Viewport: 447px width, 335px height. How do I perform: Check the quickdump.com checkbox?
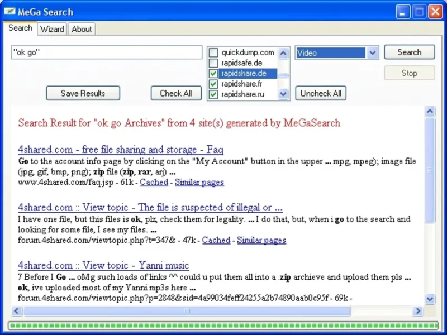point(213,52)
